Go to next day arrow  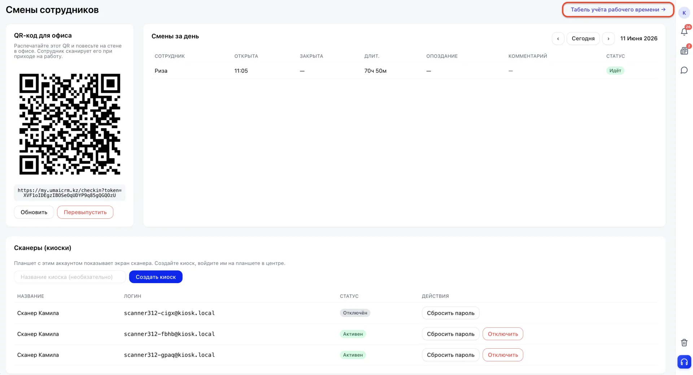[x=608, y=39]
